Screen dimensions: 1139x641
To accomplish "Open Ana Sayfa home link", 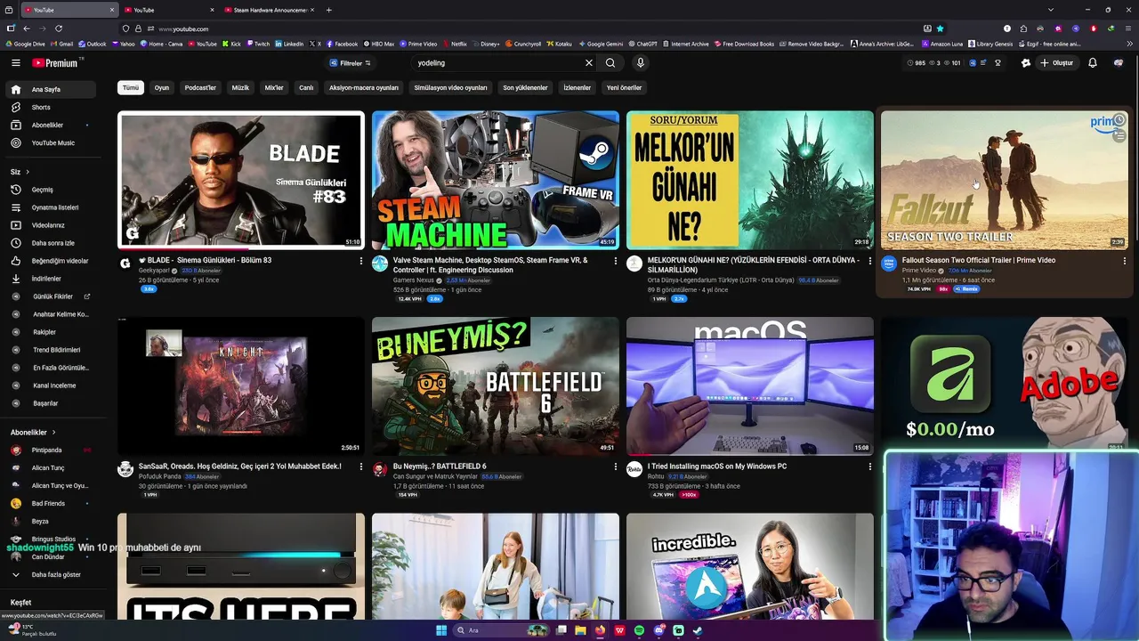I will (x=49, y=90).
